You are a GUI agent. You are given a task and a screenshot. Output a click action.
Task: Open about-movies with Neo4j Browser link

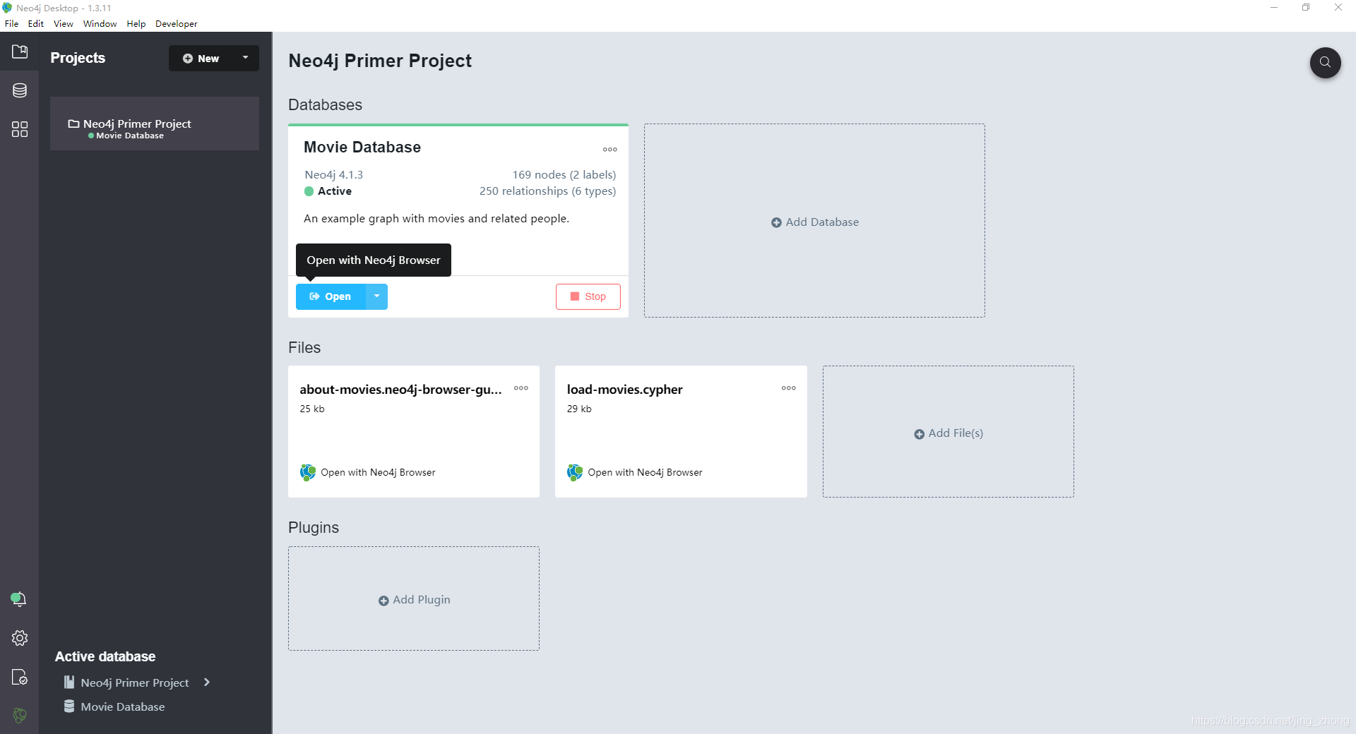(x=378, y=472)
